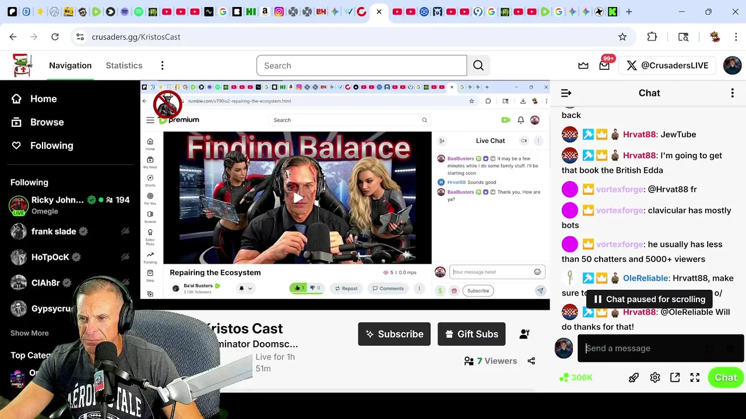This screenshot has width=746, height=419.
Task: Open the crown icon in the header
Action: point(583,66)
